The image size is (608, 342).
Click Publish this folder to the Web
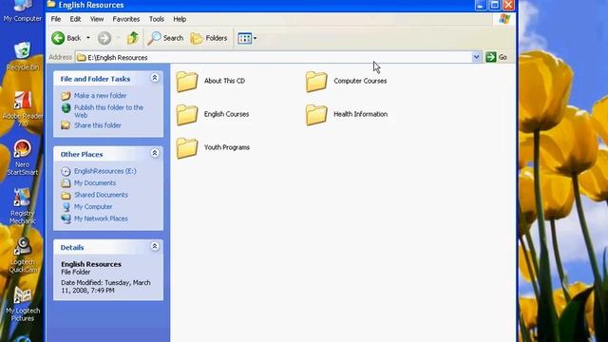(108, 111)
